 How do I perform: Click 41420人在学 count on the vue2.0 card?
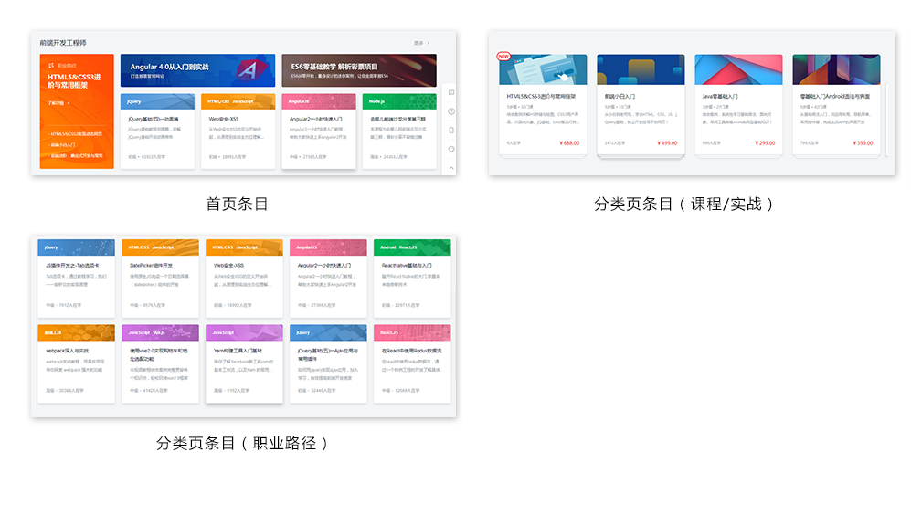pyautogui.click(x=154, y=390)
